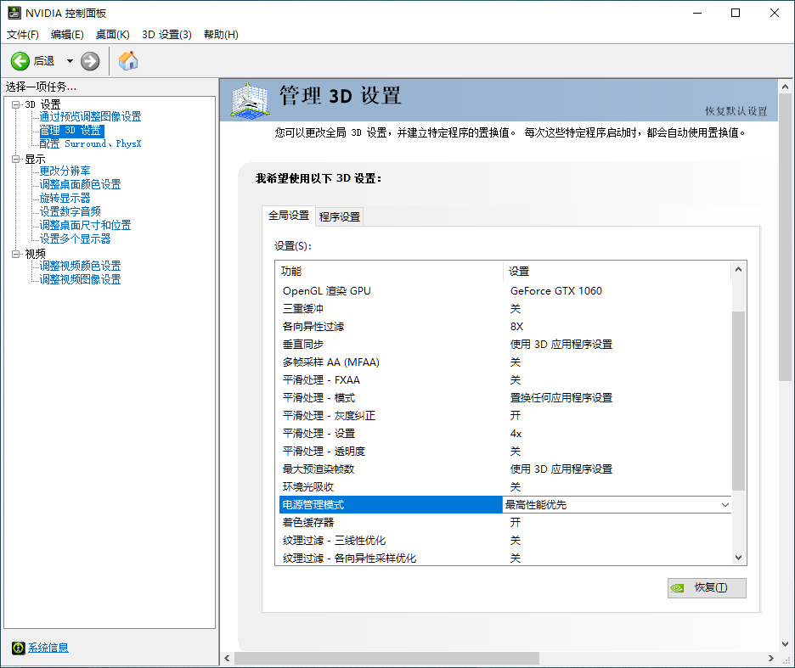This screenshot has width=795, height=668.
Task: Click the GeForce GTX 1060 value cell
Action: click(556, 291)
